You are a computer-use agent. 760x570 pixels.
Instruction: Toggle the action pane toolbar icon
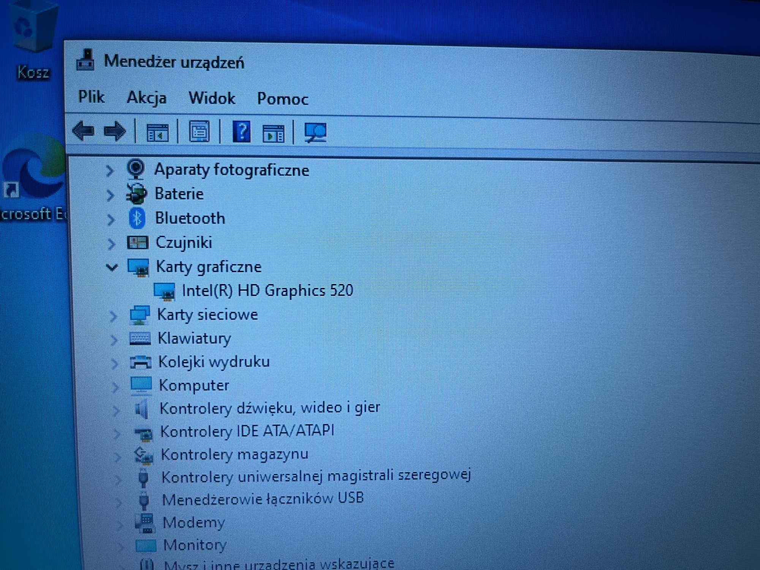(273, 134)
